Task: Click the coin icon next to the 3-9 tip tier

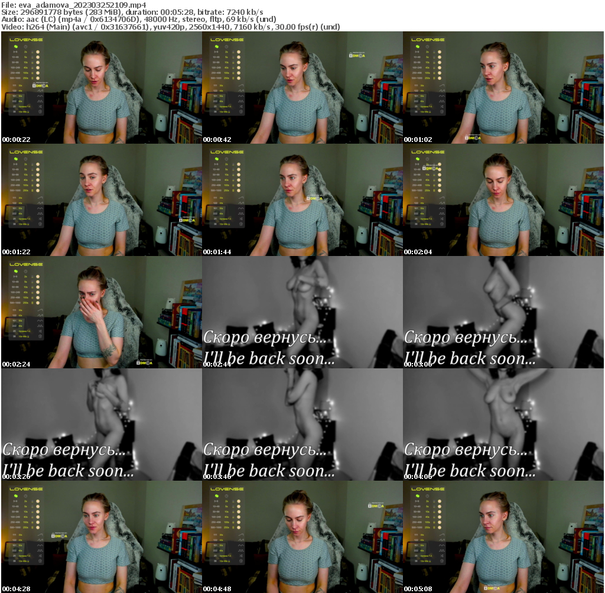Action: 38,52
